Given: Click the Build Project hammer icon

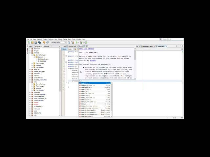Looking at the screenshot, I should click(69, 43).
